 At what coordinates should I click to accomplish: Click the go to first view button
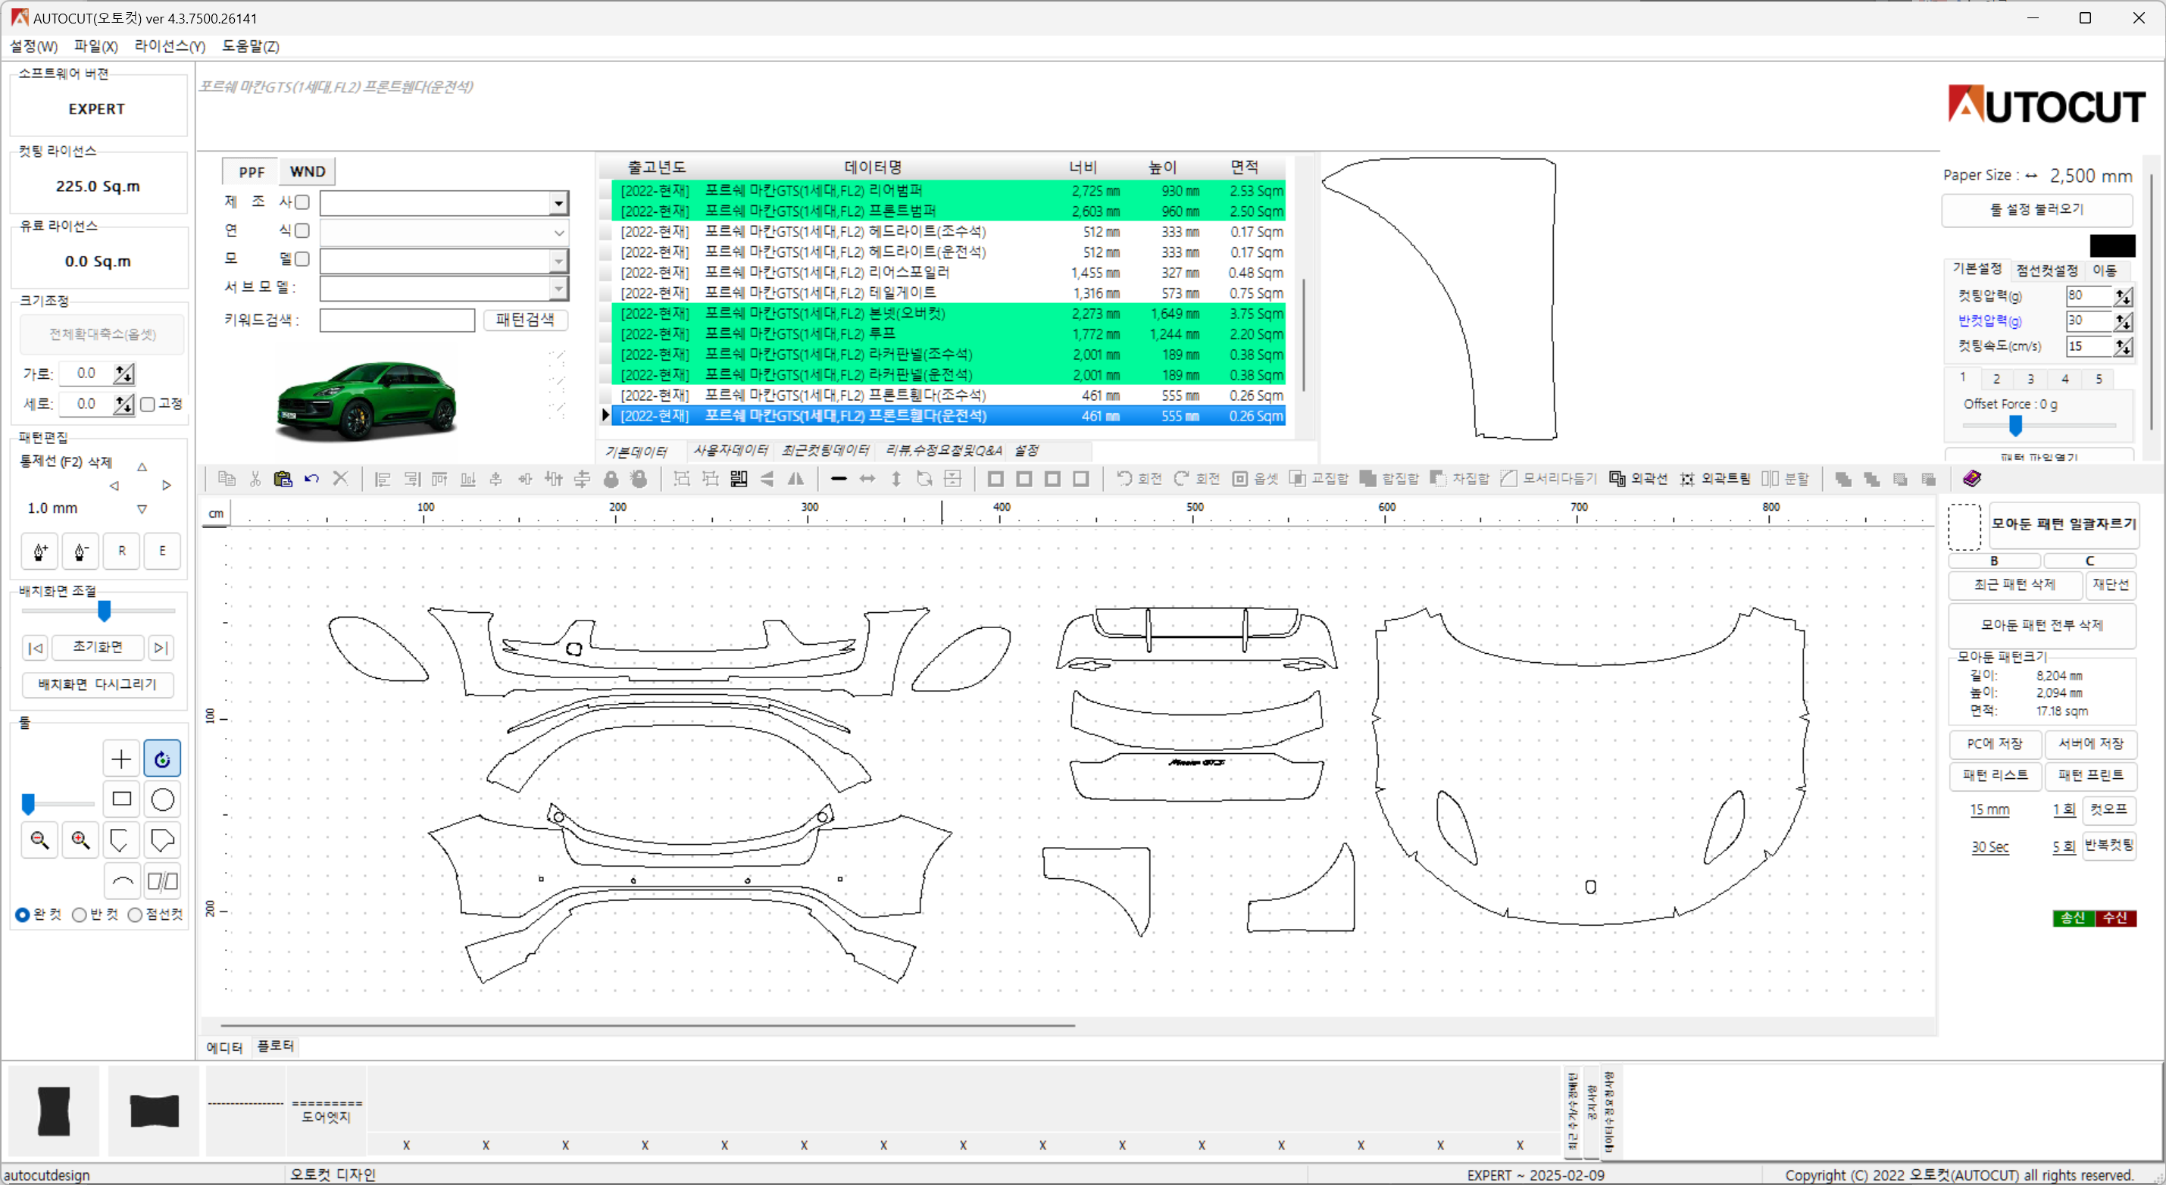36,648
